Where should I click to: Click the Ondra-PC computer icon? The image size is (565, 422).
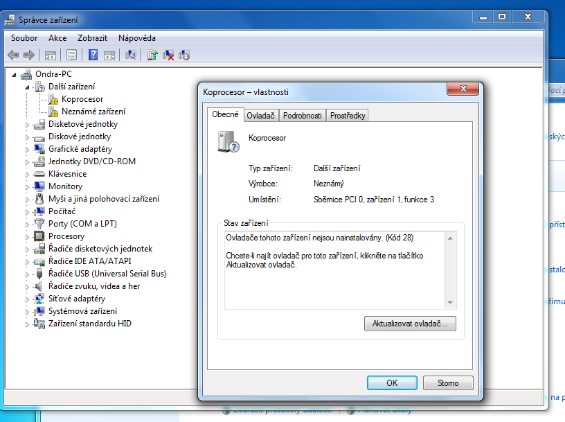tap(26, 74)
